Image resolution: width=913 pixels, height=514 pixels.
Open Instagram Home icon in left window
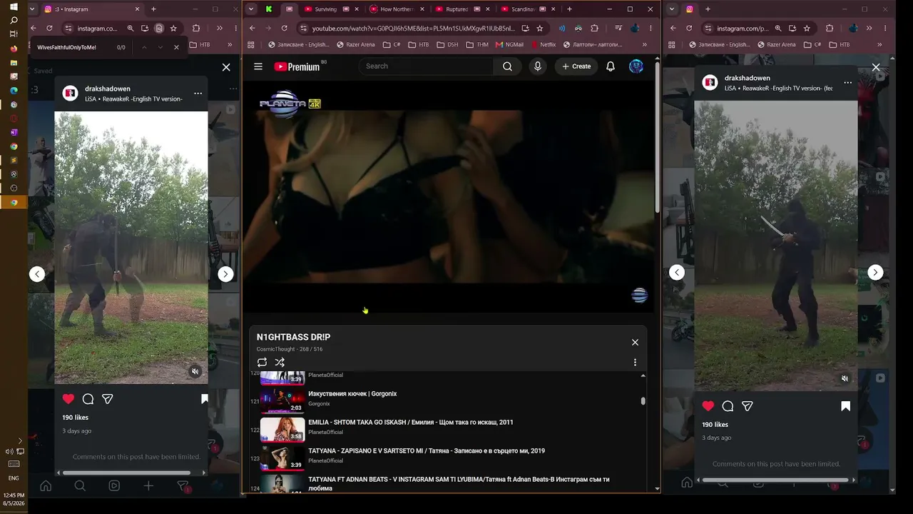coord(46,486)
